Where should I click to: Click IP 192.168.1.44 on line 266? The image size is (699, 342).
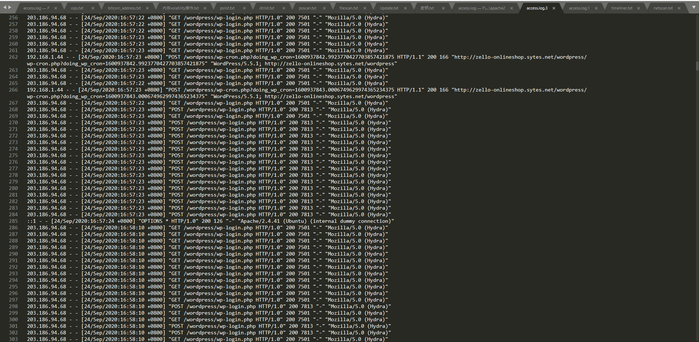[x=45, y=90]
